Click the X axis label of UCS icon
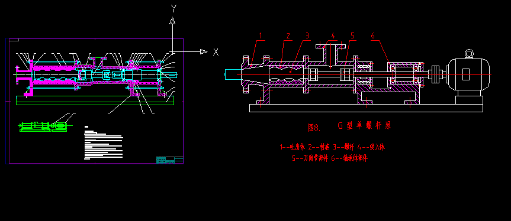Viewport: 511px width, 221px height. pyautogui.click(x=216, y=51)
